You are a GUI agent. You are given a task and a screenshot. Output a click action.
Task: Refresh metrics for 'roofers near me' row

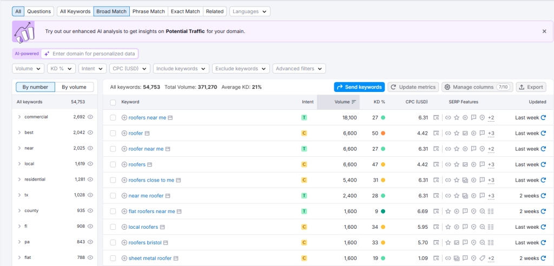point(543,118)
